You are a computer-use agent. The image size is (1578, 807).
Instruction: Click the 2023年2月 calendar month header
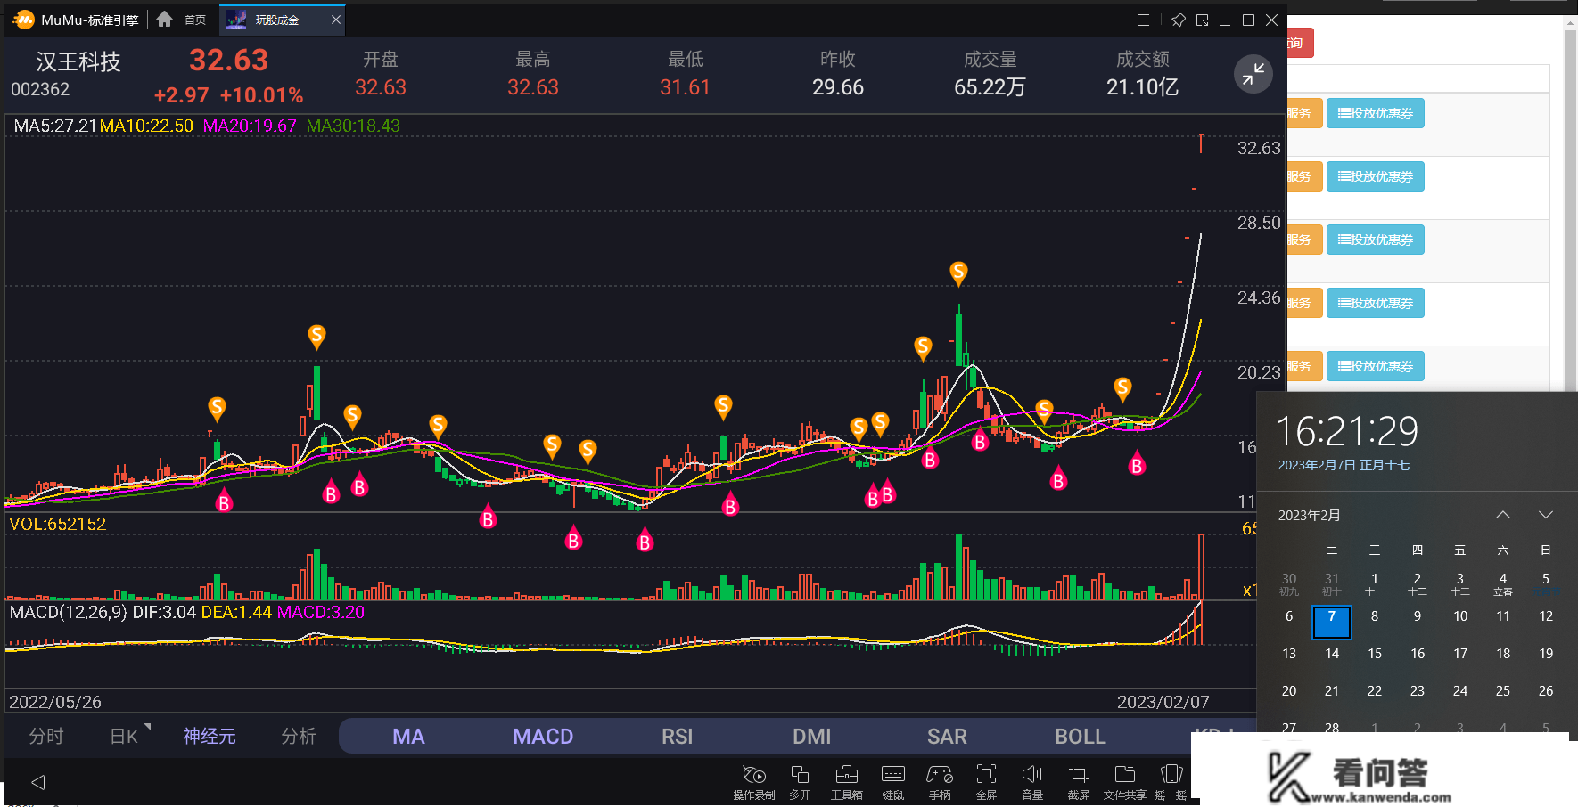[x=1309, y=516]
